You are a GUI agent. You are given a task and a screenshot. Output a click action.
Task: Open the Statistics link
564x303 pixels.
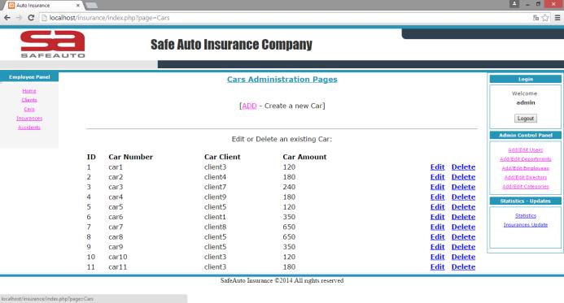[526, 216]
